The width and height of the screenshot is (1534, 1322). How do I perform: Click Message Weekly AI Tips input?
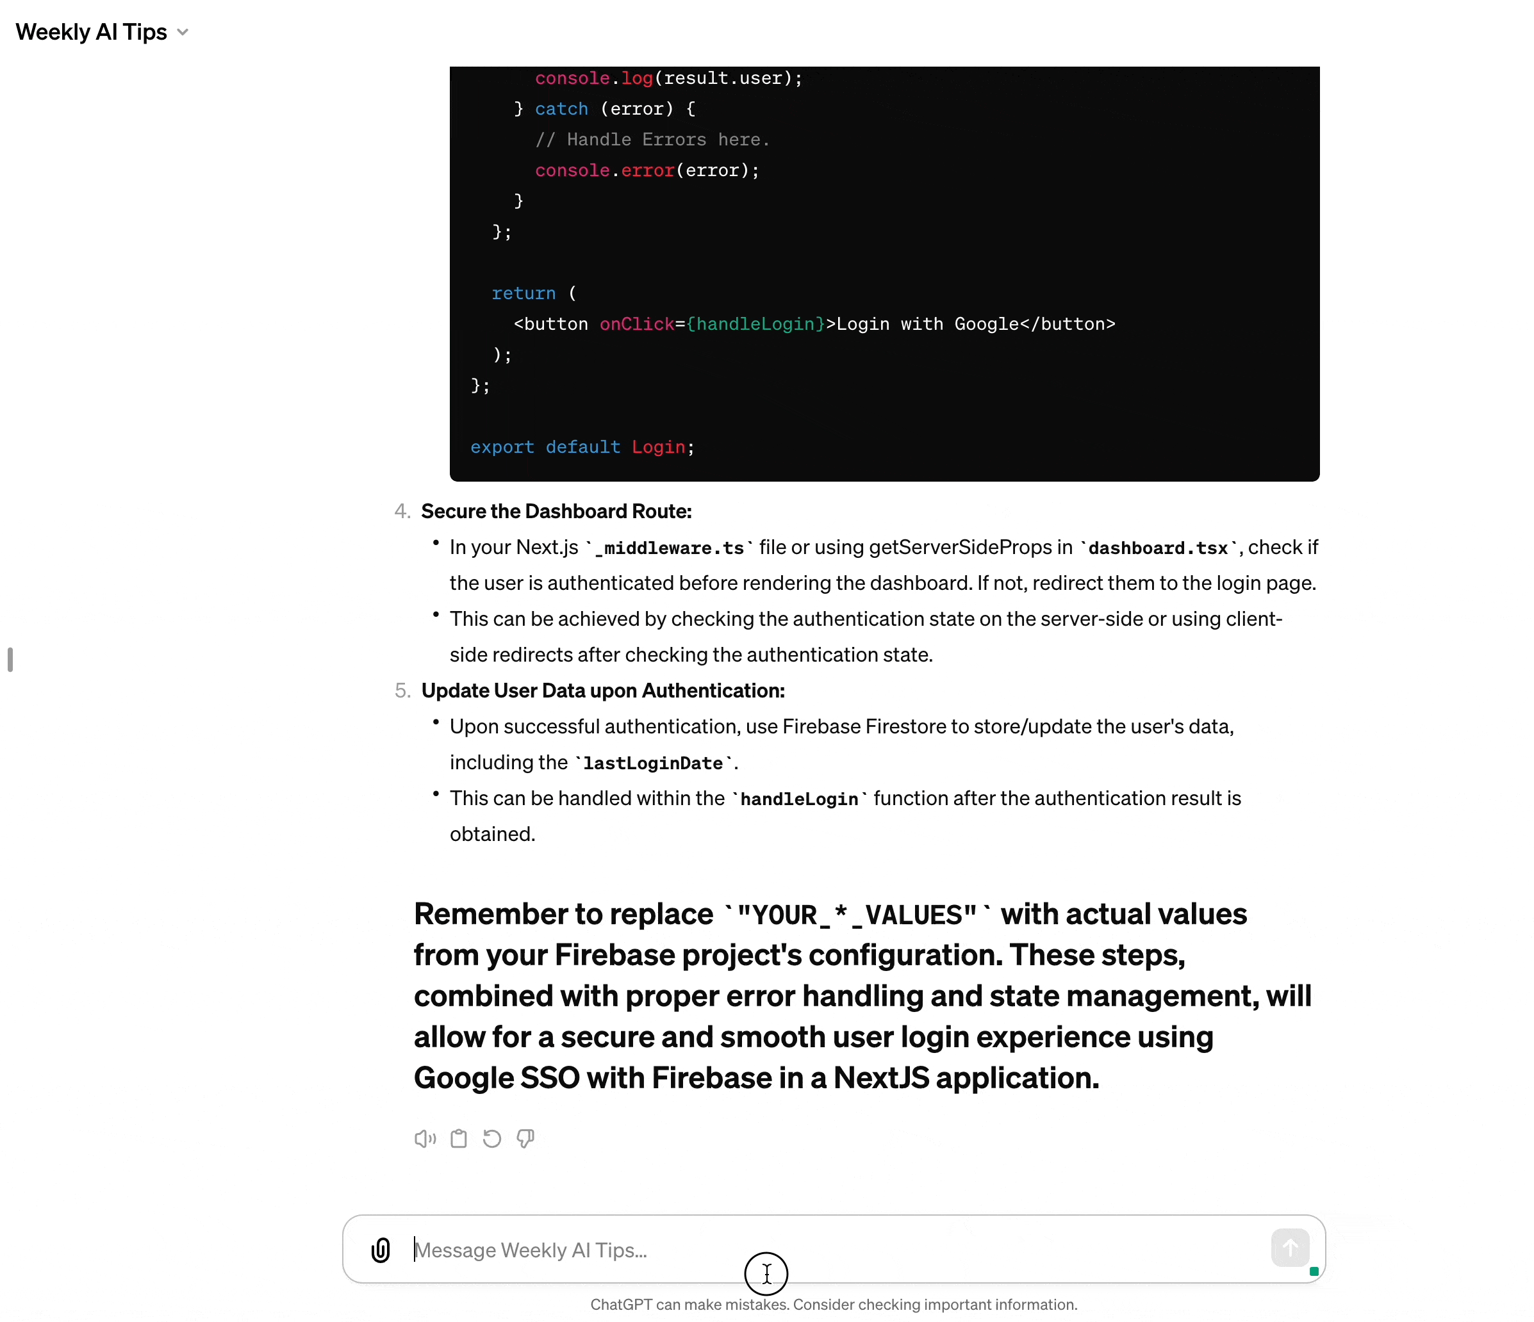coord(835,1249)
